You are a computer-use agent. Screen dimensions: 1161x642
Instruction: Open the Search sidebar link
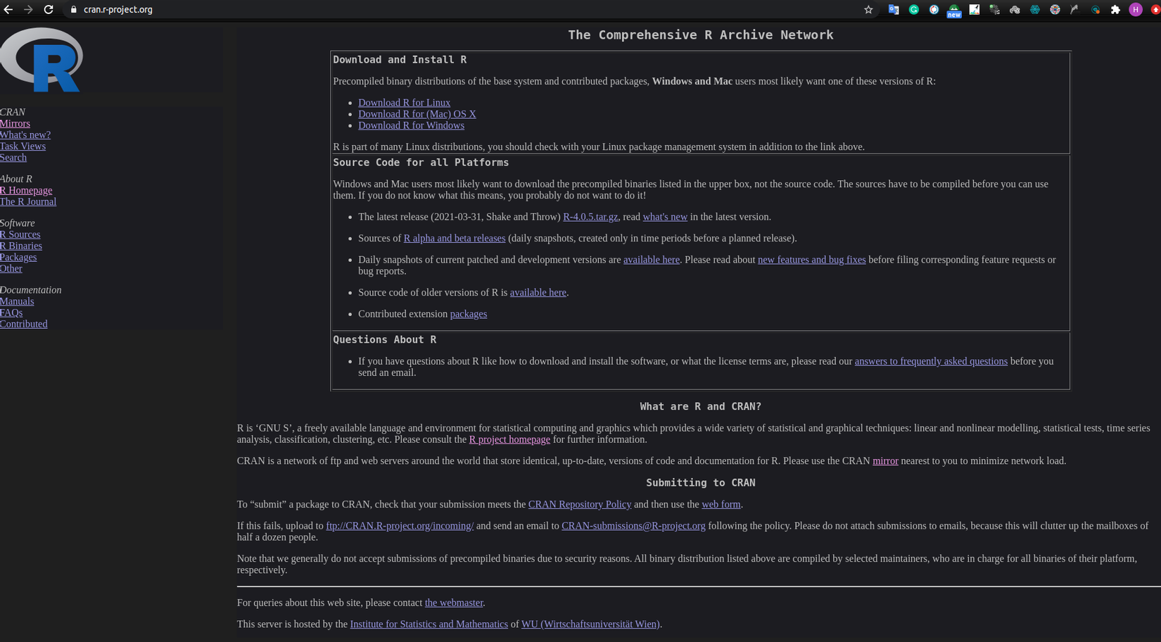click(13, 158)
